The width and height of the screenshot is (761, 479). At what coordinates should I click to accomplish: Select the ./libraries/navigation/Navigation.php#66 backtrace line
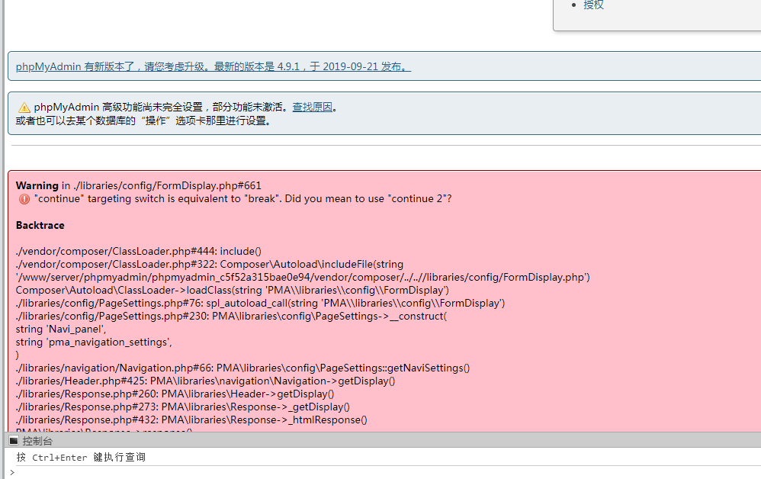tap(242, 368)
